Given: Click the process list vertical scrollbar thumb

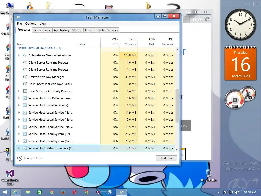Looking at the screenshot, I should [x=177, y=105].
